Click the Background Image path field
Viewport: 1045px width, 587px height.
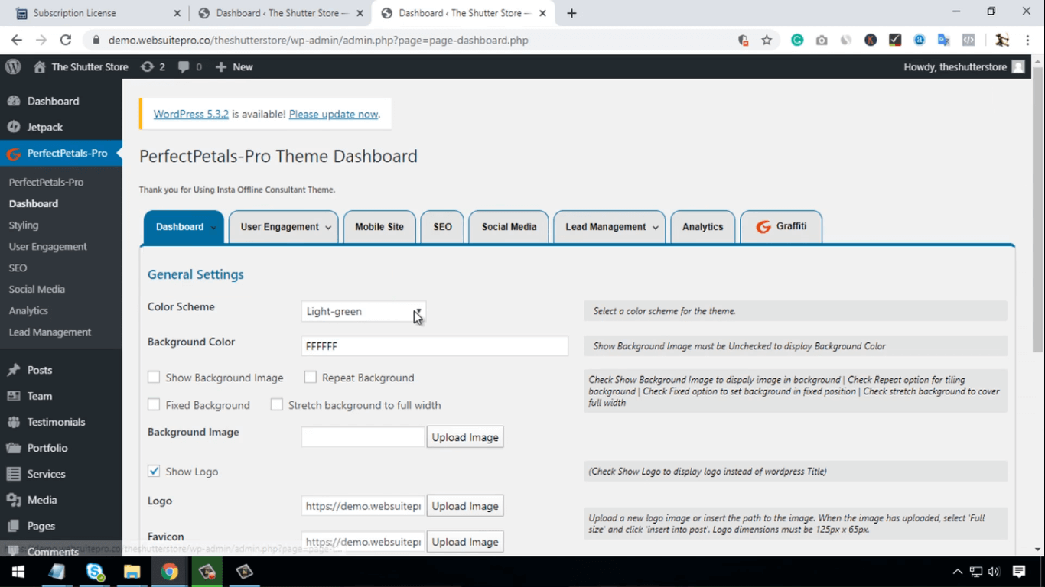pyautogui.click(x=363, y=436)
